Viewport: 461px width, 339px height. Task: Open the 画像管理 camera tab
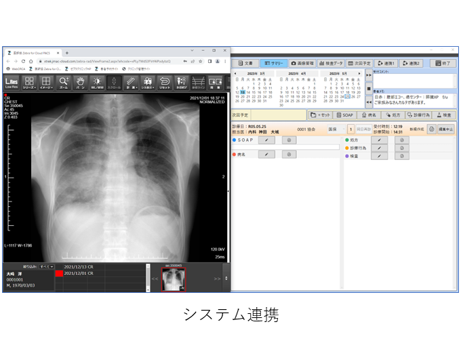(302, 63)
